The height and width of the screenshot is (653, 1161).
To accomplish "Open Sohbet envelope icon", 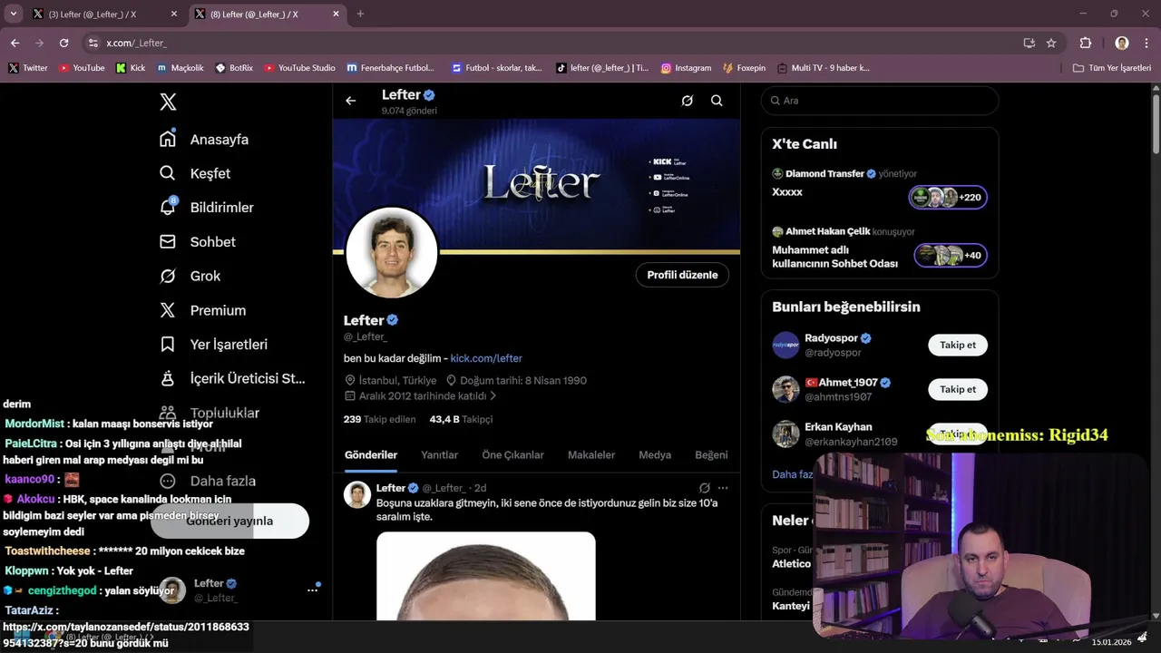I will (168, 241).
